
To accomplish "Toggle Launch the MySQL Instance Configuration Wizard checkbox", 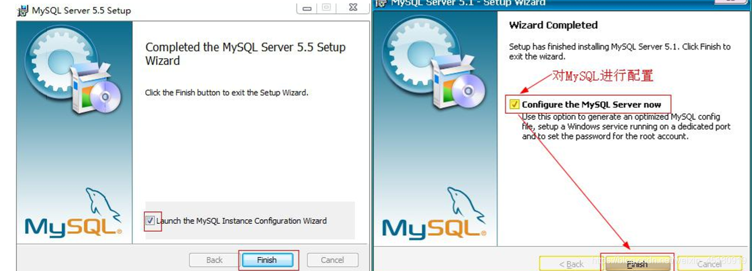I will 150,220.
